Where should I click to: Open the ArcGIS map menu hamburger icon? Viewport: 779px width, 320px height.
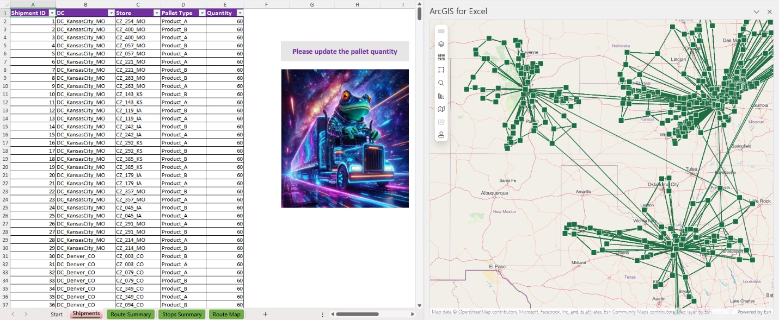[441, 31]
